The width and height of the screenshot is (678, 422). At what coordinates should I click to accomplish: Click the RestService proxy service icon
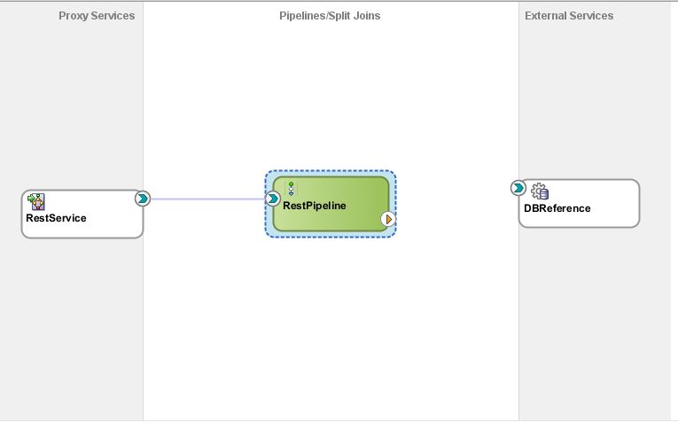(x=37, y=201)
